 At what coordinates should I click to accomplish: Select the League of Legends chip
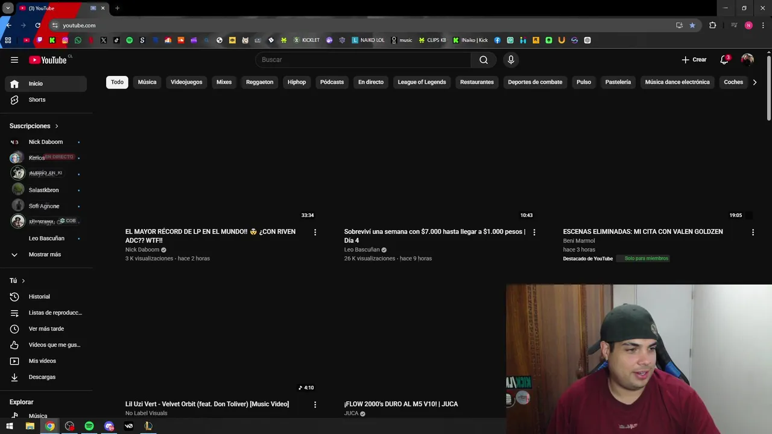422,82
